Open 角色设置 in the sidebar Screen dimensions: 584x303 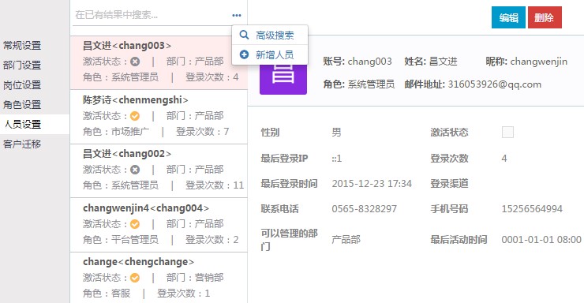point(22,105)
